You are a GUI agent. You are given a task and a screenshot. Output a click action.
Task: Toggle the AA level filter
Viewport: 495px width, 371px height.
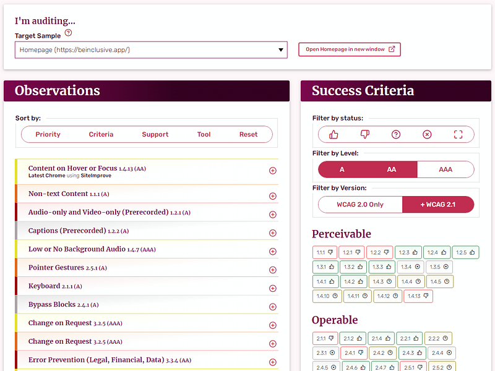point(391,169)
